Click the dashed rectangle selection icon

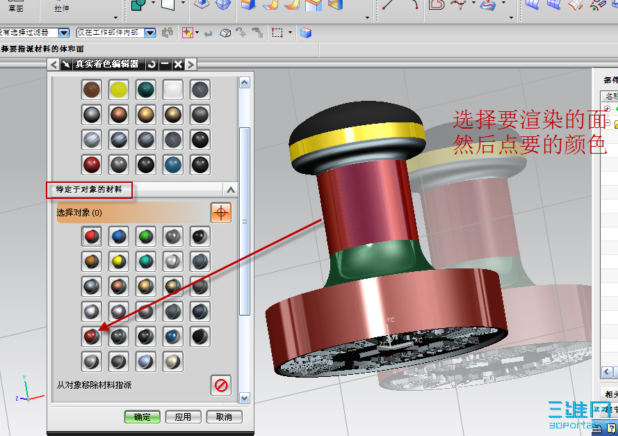277,33
